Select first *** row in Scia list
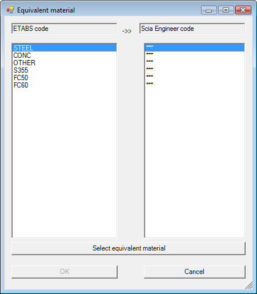 [x=195, y=47]
